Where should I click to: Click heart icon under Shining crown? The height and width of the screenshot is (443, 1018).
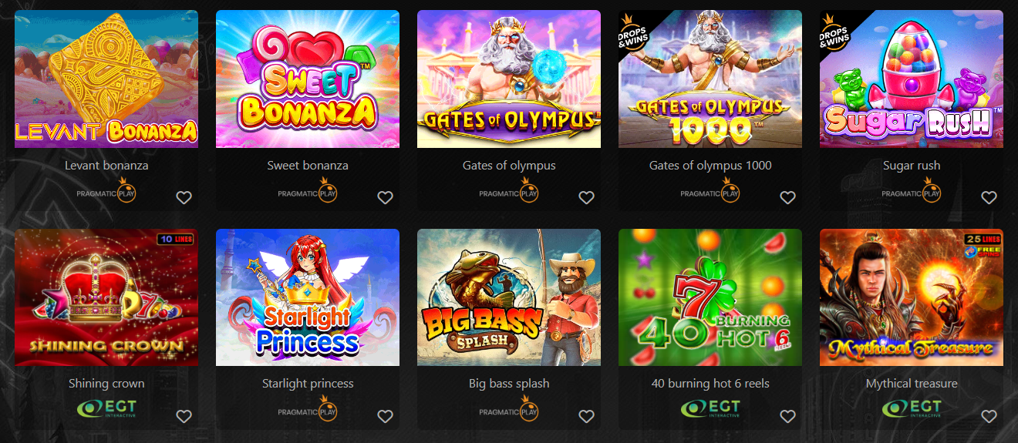point(184,416)
